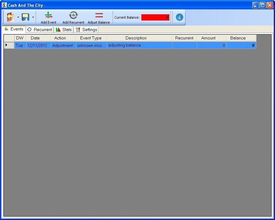Select the row using its arrow marker
This screenshot has height=220, width=275.
point(7,45)
